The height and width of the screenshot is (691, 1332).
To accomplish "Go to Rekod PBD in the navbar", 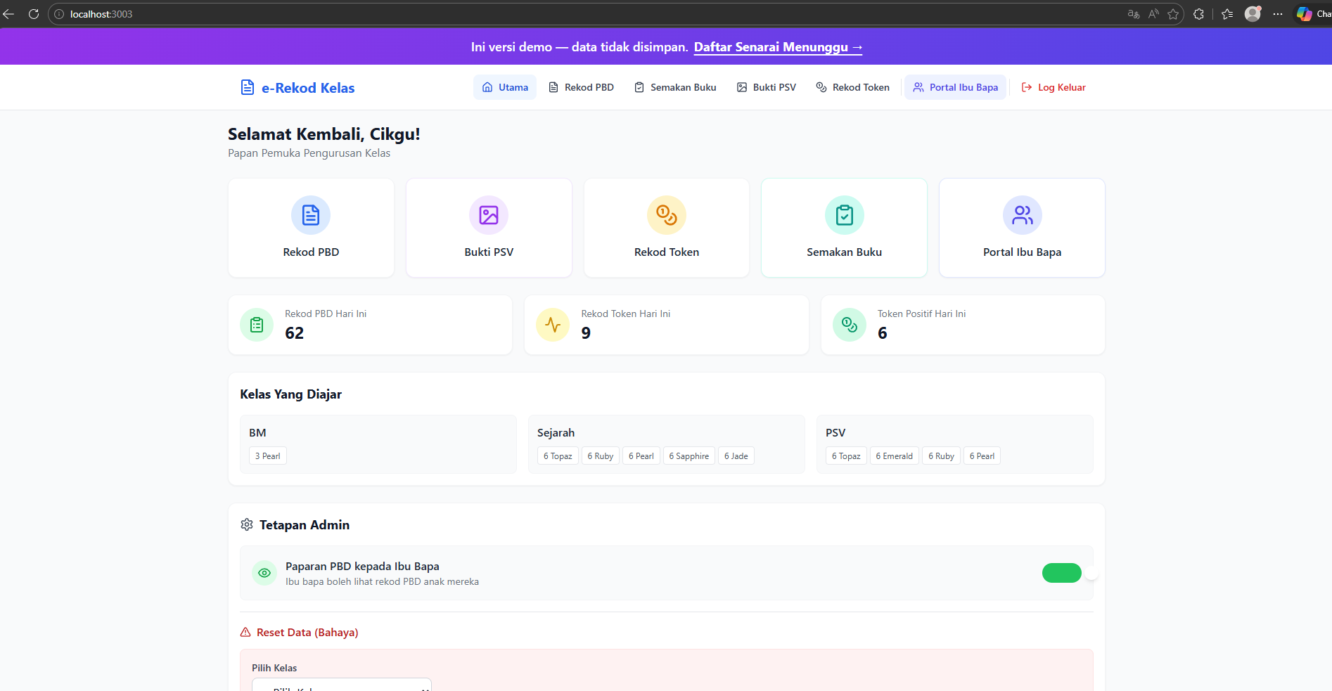I will coord(581,88).
